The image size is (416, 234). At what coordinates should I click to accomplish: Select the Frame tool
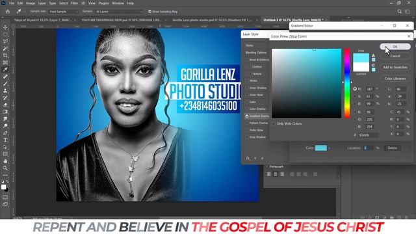[5, 62]
